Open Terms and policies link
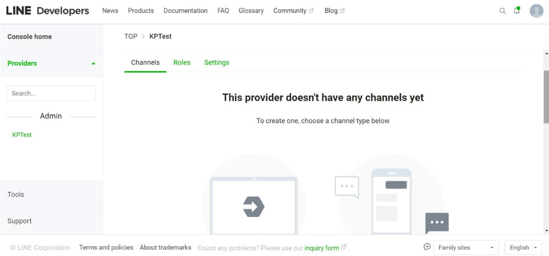The image size is (549, 256). point(106,248)
